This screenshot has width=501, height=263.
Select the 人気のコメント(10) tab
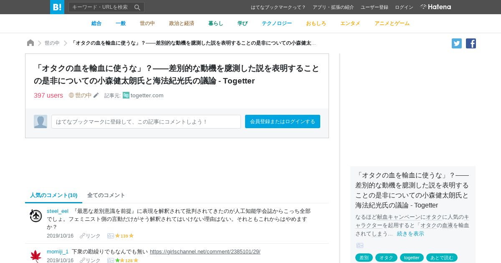(54, 195)
